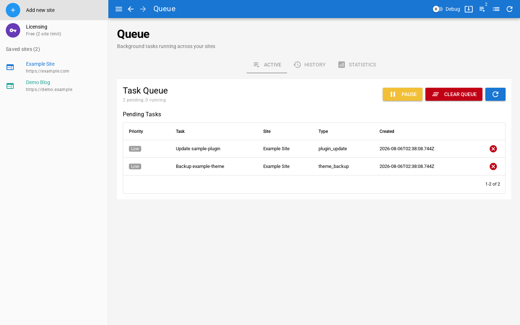The width and height of the screenshot is (520, 325).
Task: Open queue icon with badge 2
Action: coord(482,9)
